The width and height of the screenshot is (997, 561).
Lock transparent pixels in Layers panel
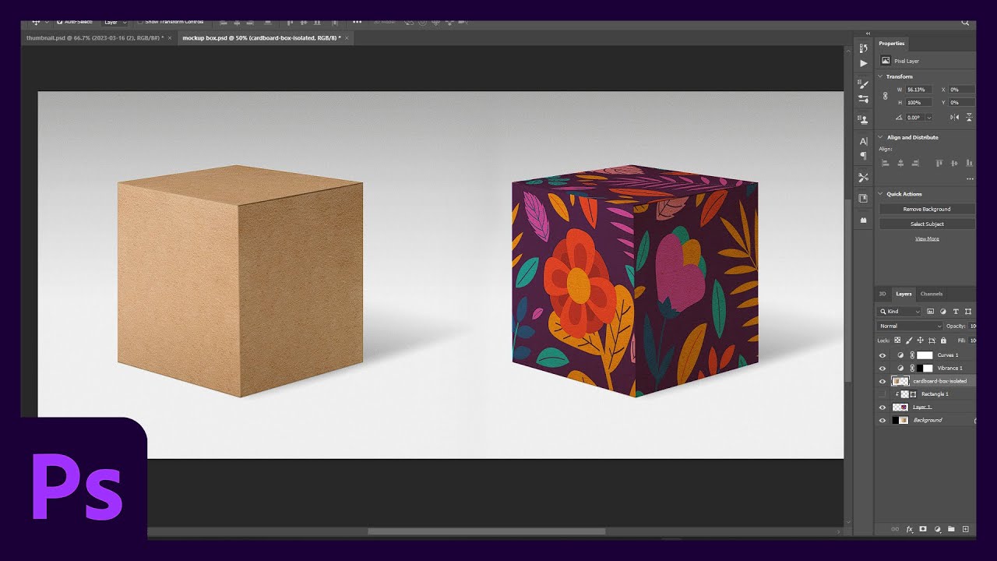[897, 340]
